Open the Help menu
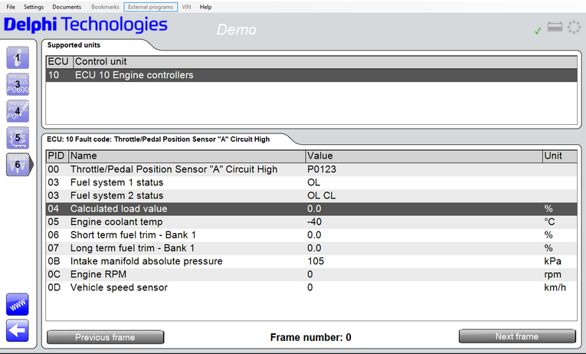Image resolution: width=586 pixels, height=354 pixels. tap(205, 7)
